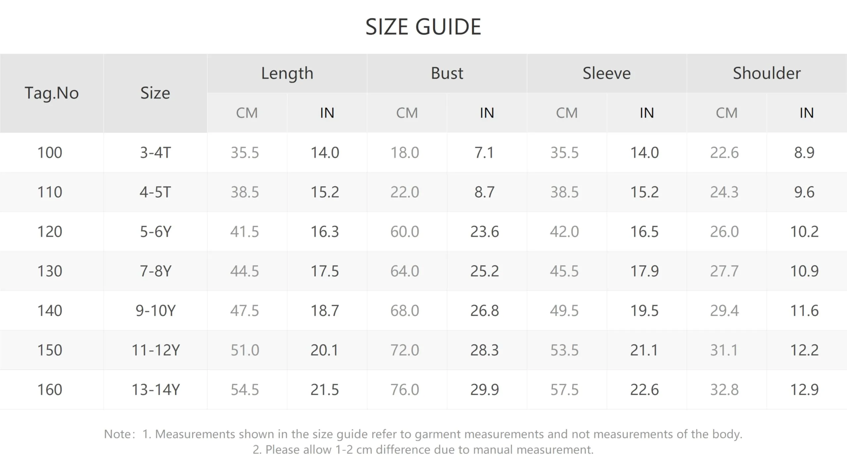
Task: Click the Length header cell
Action: (x=287, y=73)
